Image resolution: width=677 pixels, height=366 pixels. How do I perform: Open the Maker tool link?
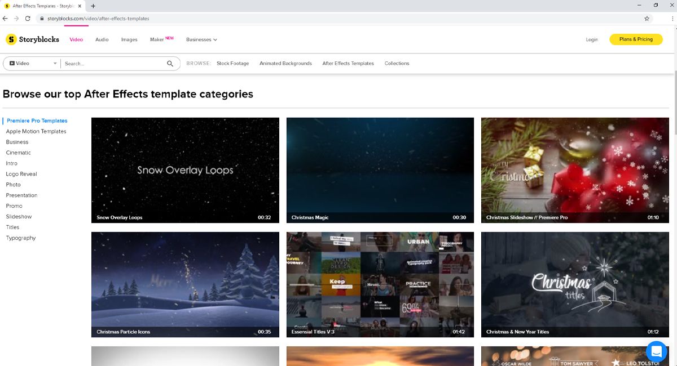tap(157, 39)
